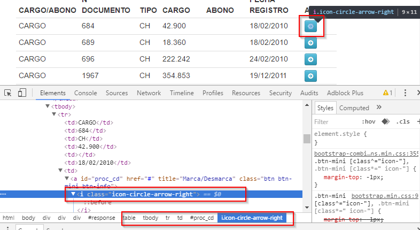
Task: Select html in the breadcrumb bar
Action: (9, 218)
